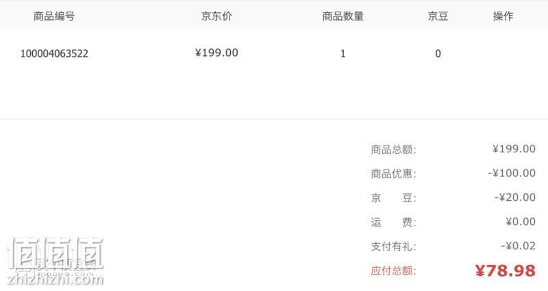Screen dimensions: 548x291
Task: Click the 京豆 column header
Action: coord(438,16)
